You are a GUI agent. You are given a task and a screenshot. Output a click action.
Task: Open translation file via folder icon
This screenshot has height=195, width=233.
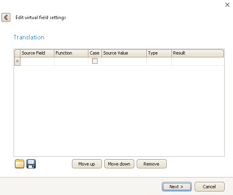tap(20, 164)
